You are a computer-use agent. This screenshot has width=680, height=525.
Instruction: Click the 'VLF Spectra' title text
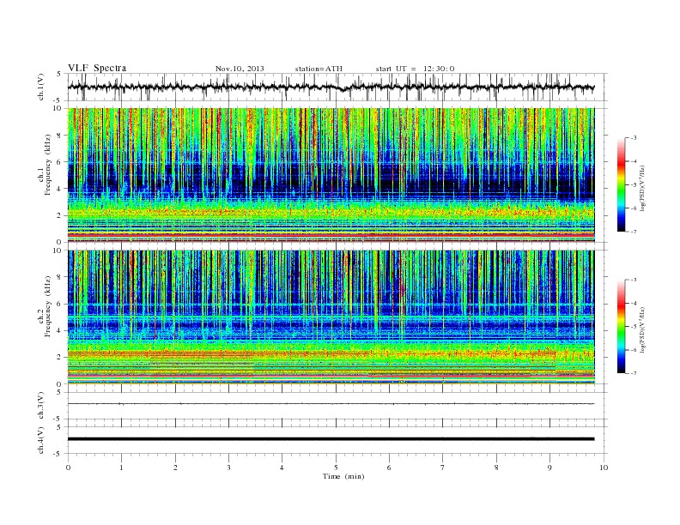(x=97, y=68)
